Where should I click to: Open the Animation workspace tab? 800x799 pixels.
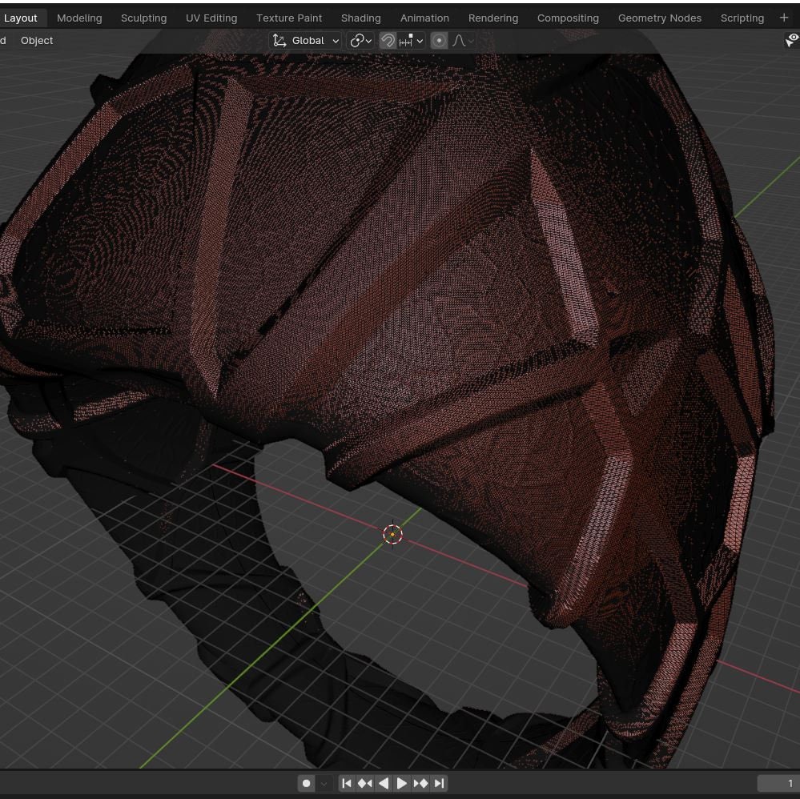tap(424, 18)
